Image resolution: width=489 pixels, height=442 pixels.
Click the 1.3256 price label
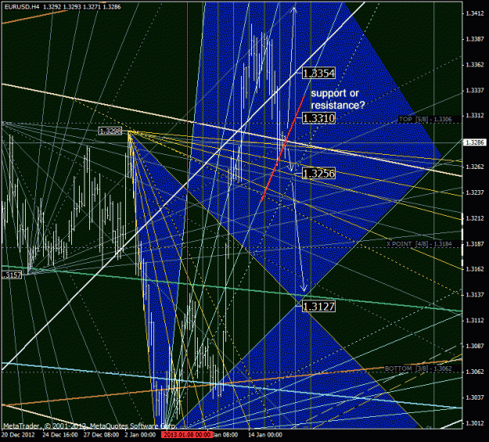pyautogui.click(x=318, y=174)
